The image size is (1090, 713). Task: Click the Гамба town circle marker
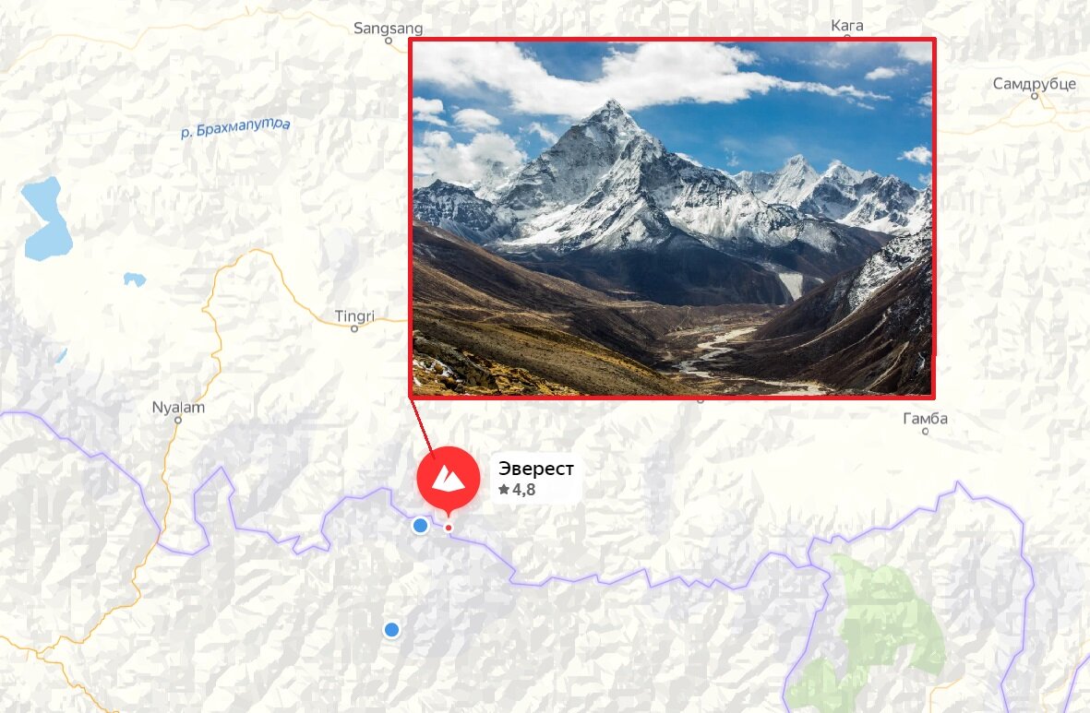coord(925,432)
